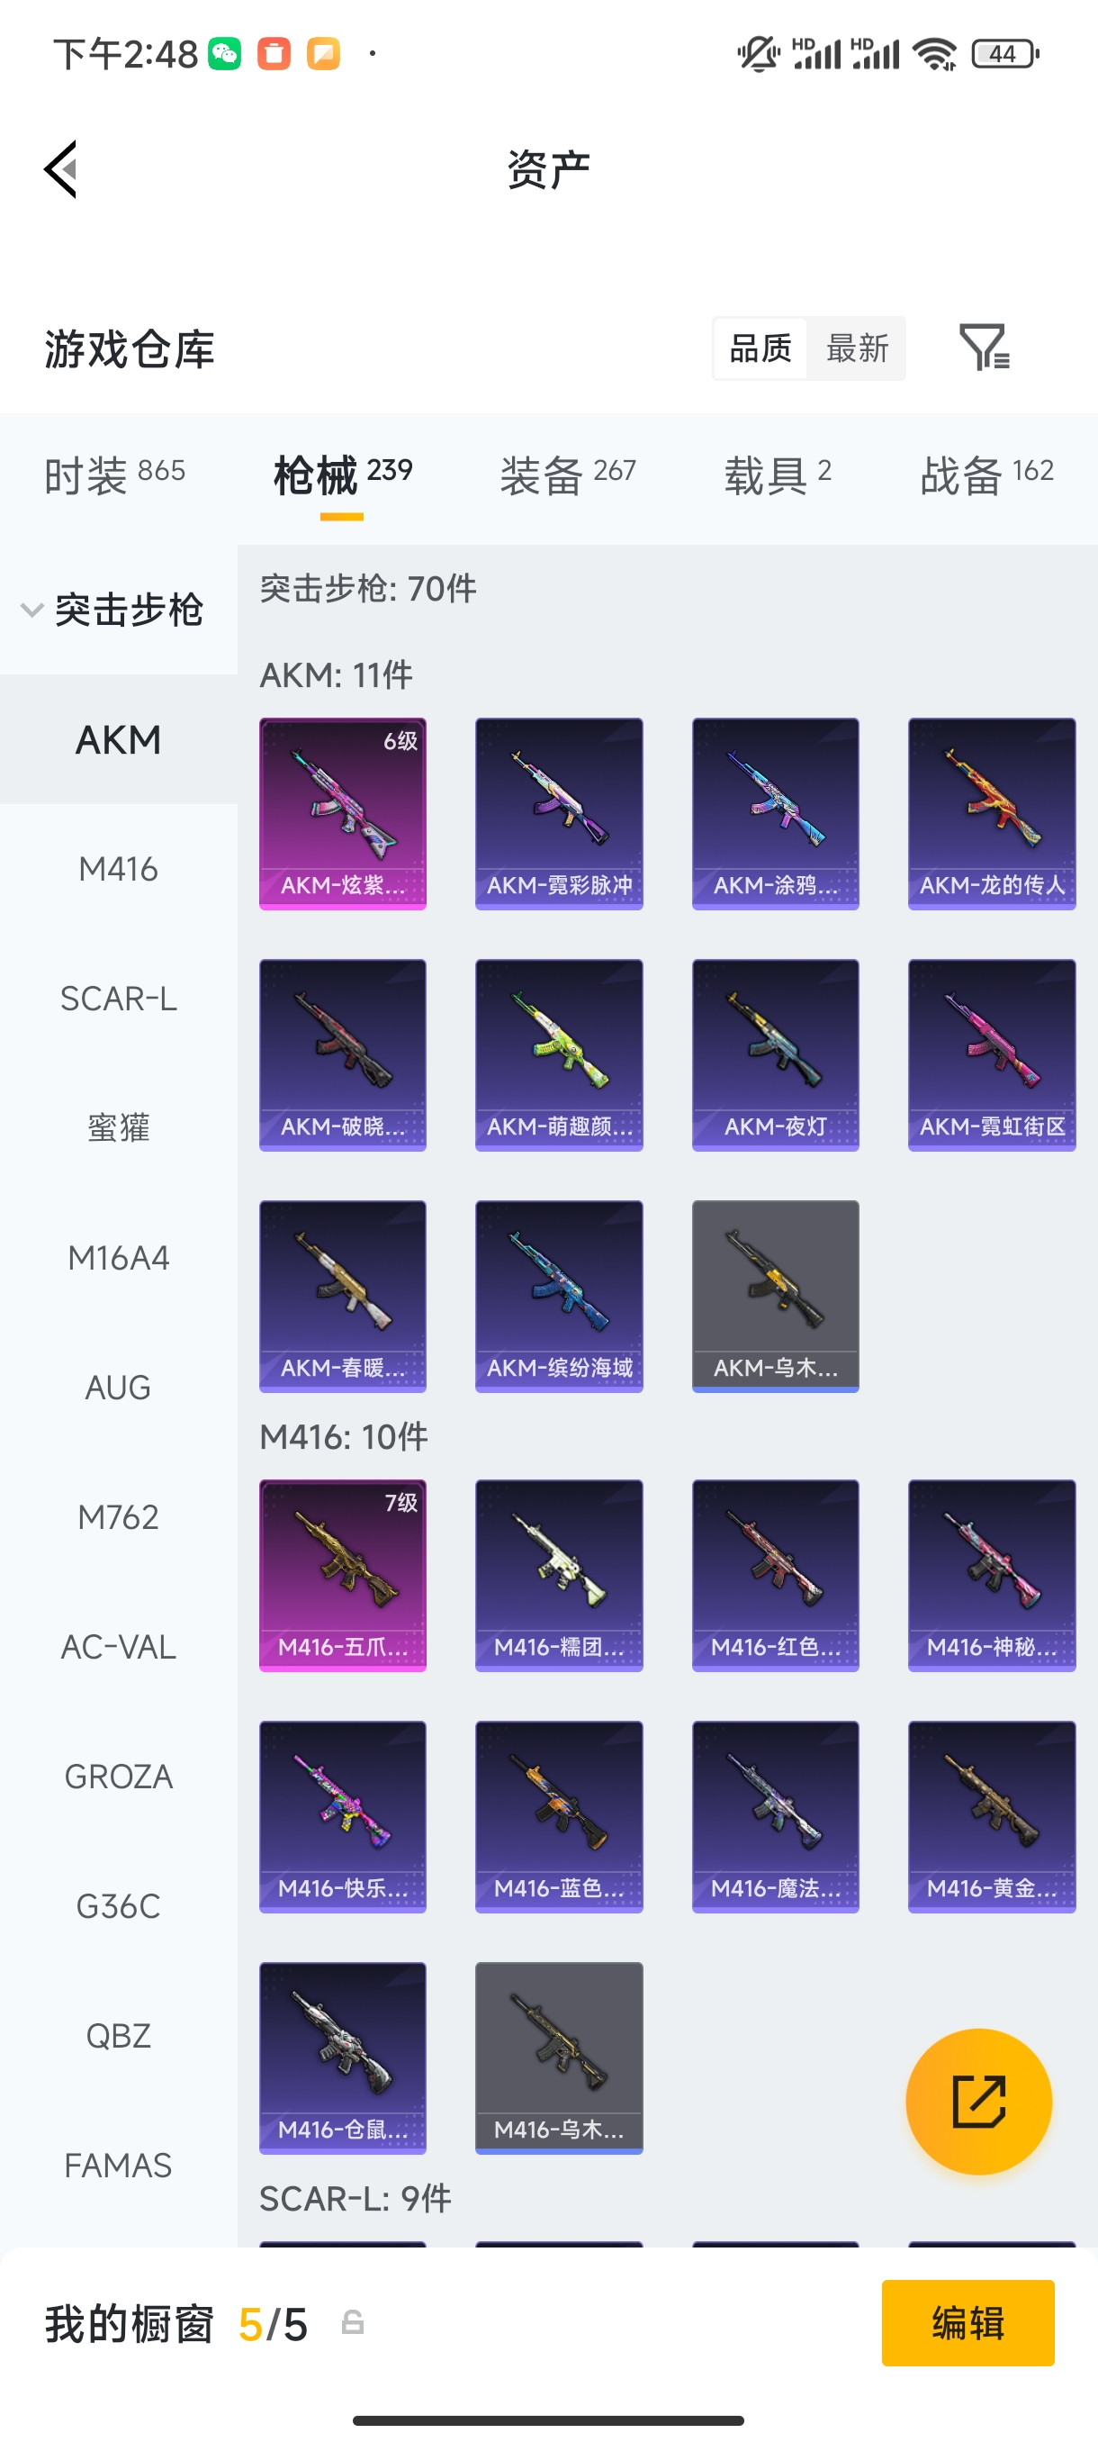Tap the yellow 编辑 button

pyautogui.click(x=968, y=2322)
